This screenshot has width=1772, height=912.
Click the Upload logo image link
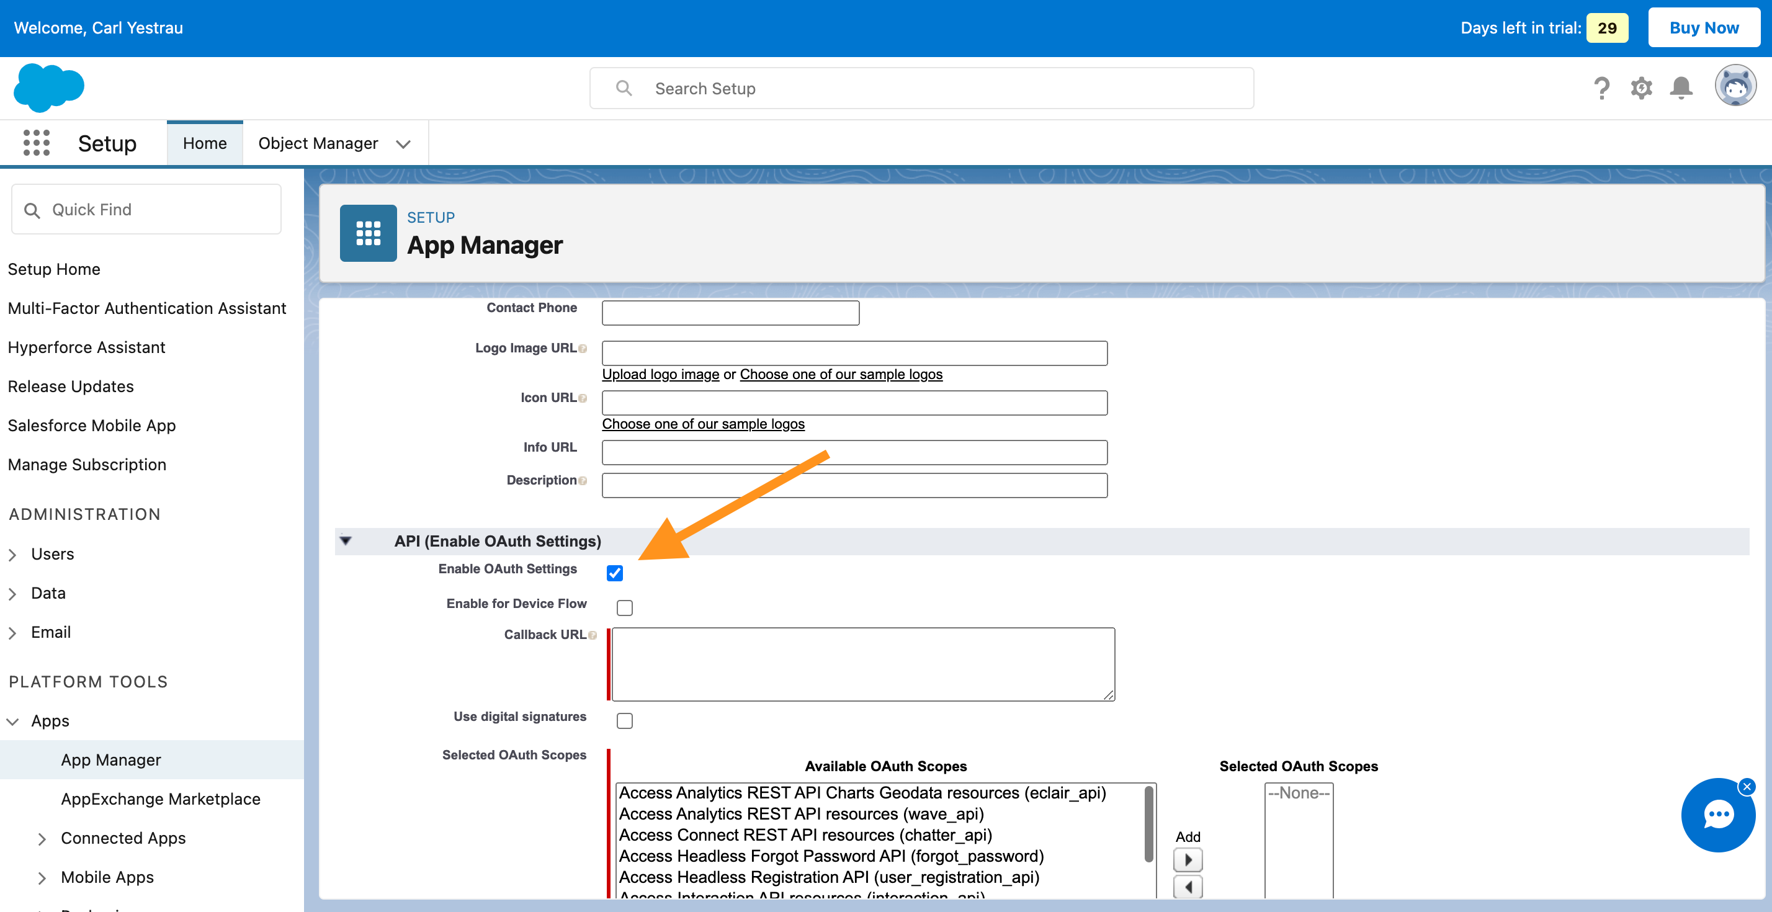click(x=660, y=374)
